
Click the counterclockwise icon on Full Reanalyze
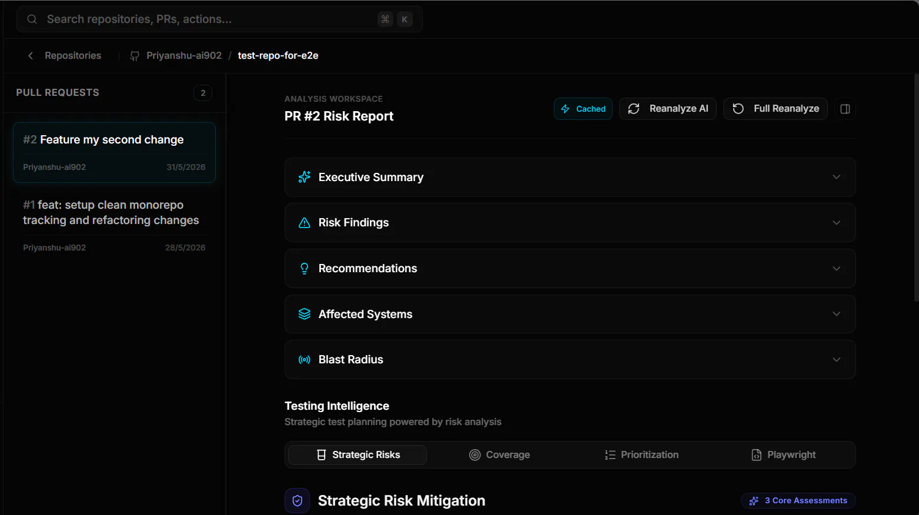738,109
